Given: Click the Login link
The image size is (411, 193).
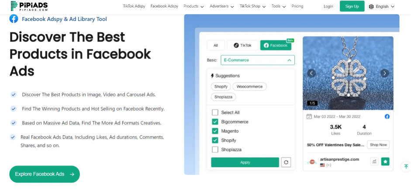Looking at the screenshot, I should (328, 7).
